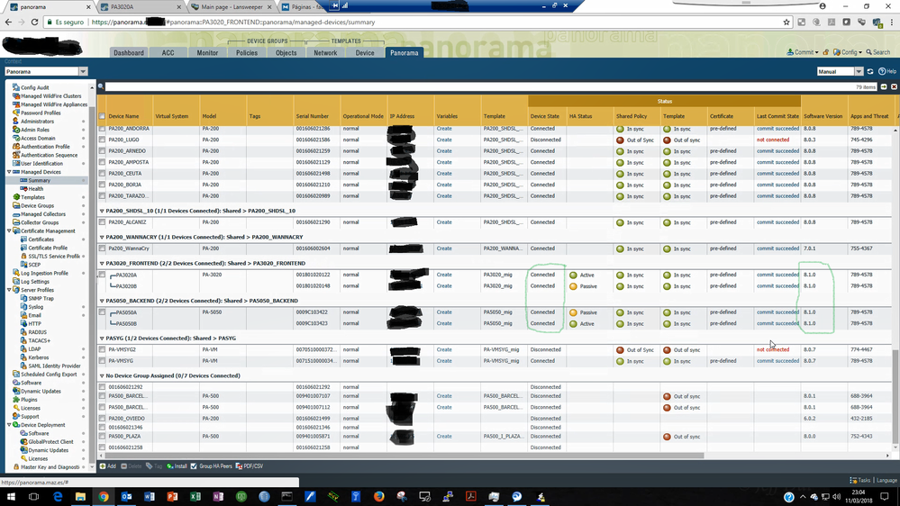Apply filter with the green arrow icon
Image resolution: width=900 pixels, height=506 pixels.
(x=884, y=86)
